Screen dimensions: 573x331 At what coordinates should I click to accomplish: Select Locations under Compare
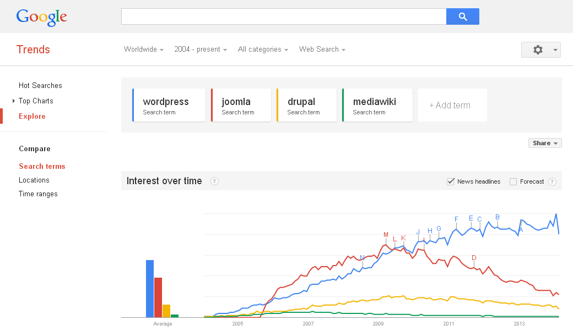(x=34, y=180)
